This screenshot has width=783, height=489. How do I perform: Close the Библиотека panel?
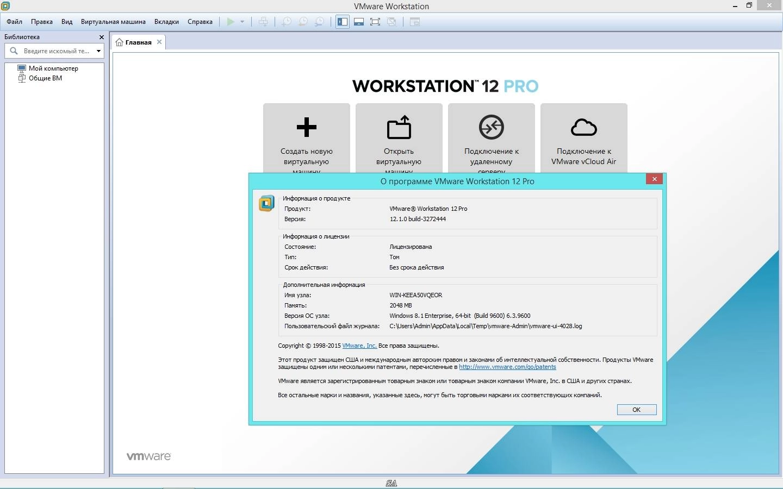(x=101, y=37)
